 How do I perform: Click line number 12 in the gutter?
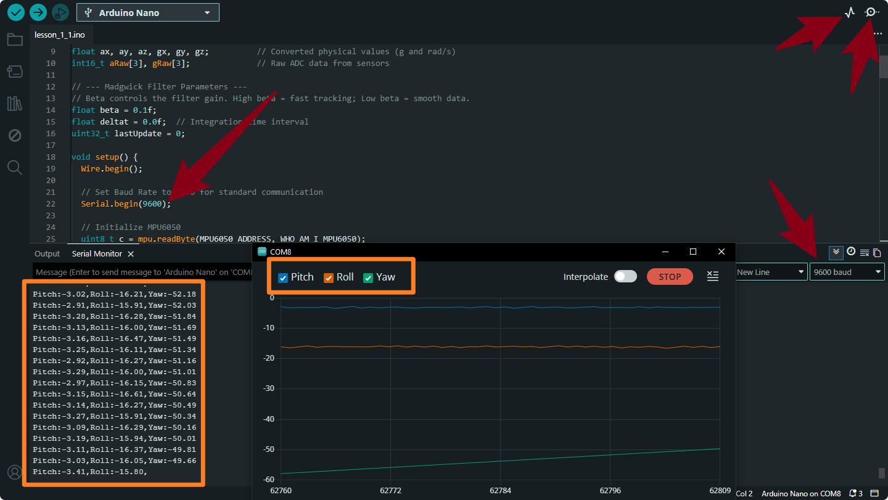(x=51, y=86)
